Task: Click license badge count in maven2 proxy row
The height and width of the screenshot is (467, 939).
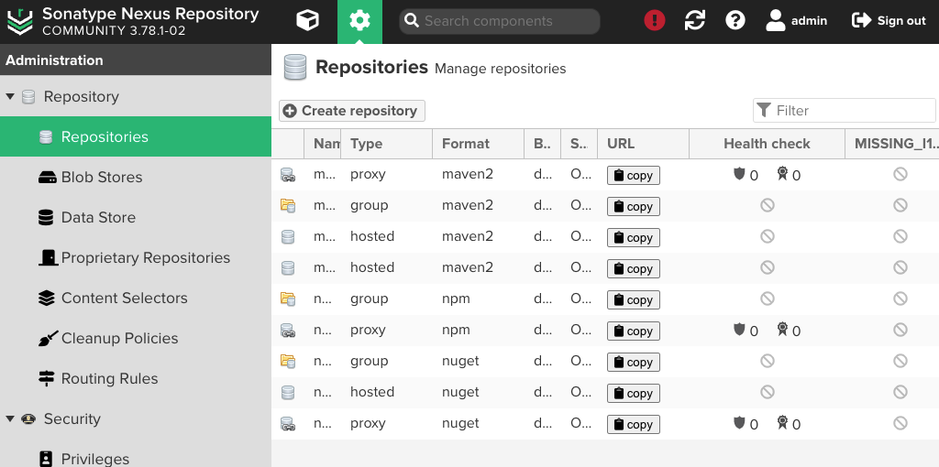Action: (788, 175)
